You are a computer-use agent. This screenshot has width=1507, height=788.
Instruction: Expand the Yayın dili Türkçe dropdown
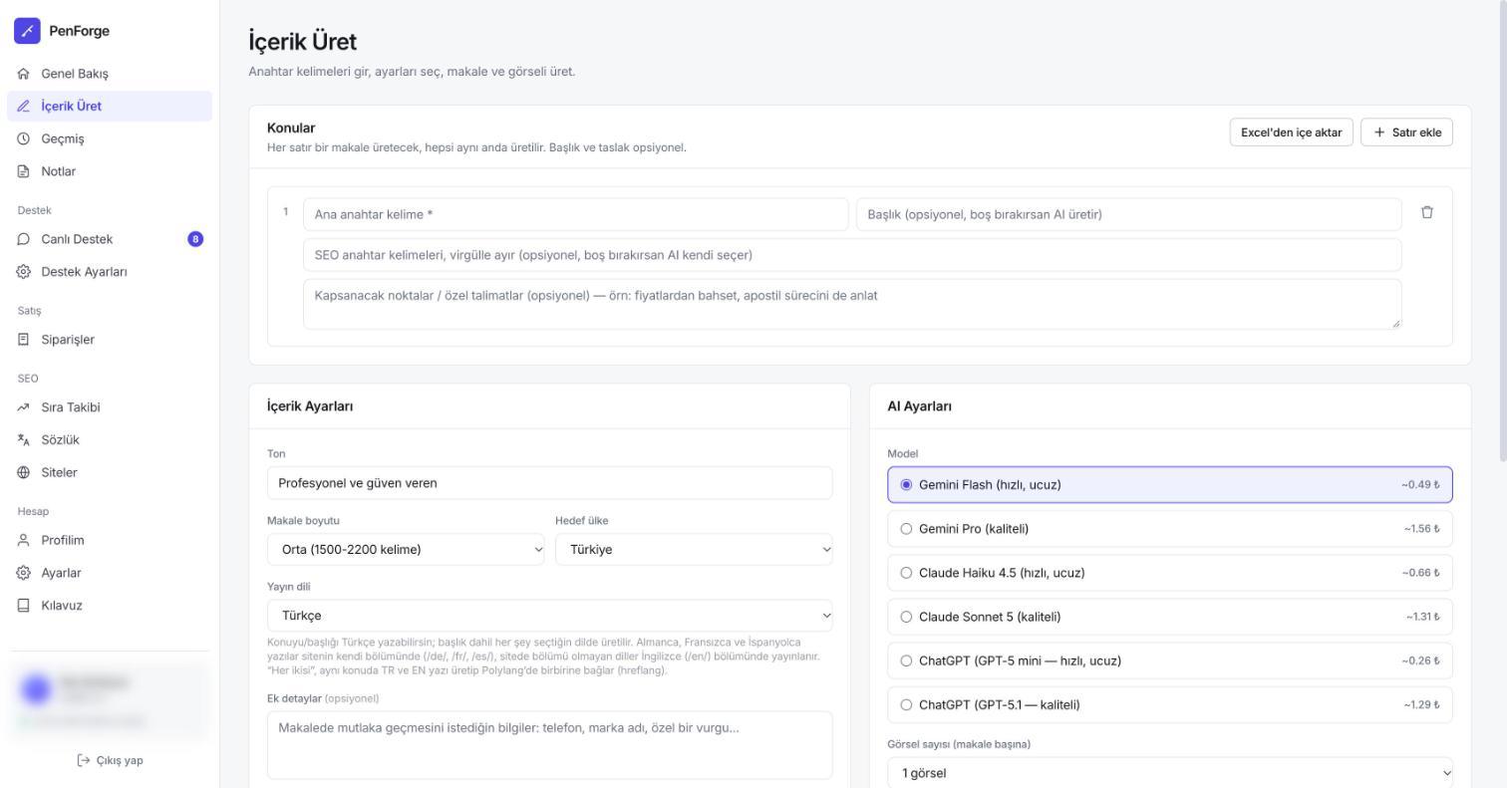click(550, 616)
